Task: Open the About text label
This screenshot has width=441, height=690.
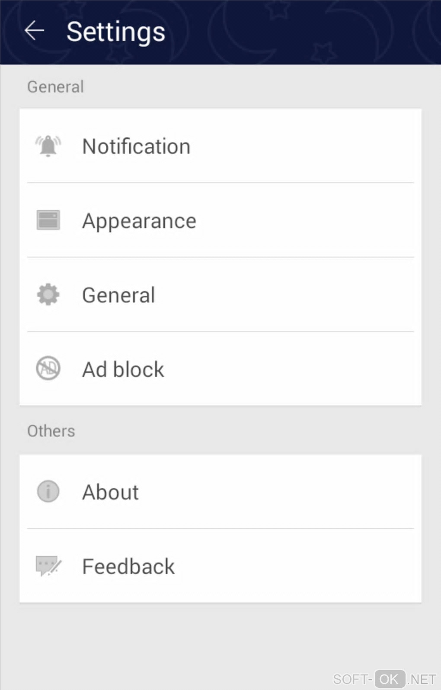Action: tap(111, 492)
